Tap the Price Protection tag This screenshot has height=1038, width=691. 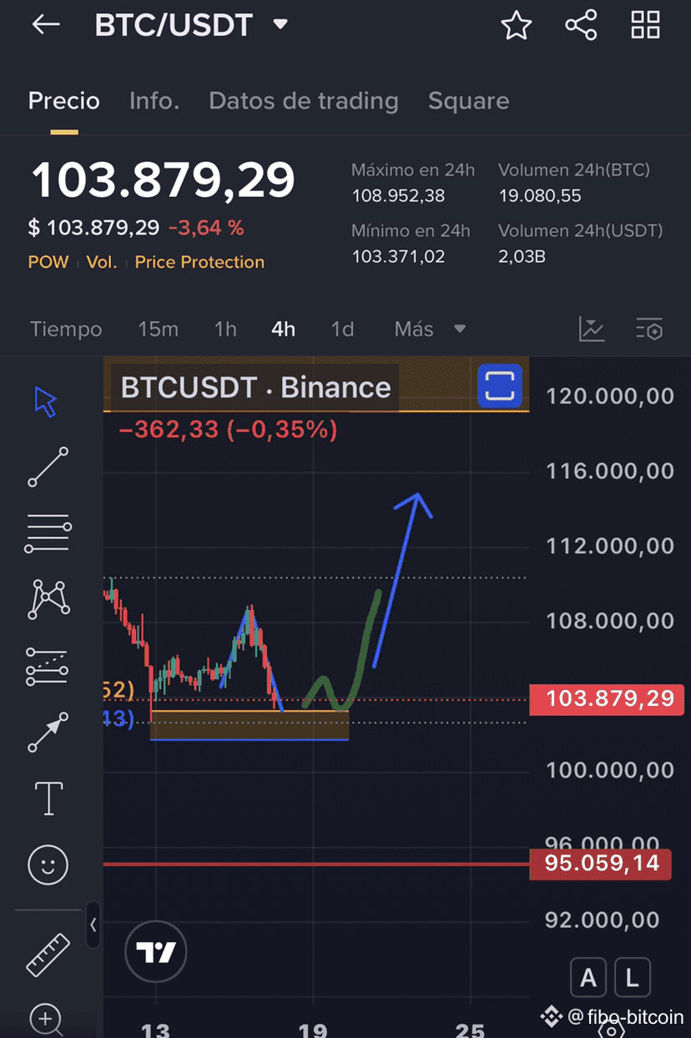coord(199,262)
